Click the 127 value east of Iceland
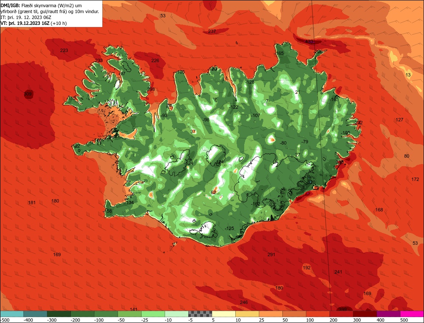The width and height of the screenshot is (424, 323). pos(399,120)
